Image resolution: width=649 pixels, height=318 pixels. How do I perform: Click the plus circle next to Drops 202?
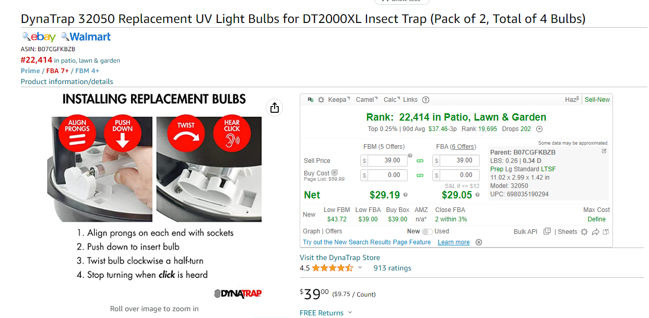click(539, 129)
